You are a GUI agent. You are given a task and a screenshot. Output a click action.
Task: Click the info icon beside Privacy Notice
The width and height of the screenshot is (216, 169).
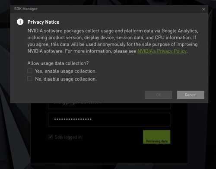point(20,22)
